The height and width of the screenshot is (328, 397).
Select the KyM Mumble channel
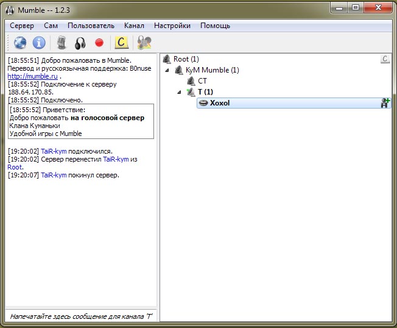(x=212, y=70)
